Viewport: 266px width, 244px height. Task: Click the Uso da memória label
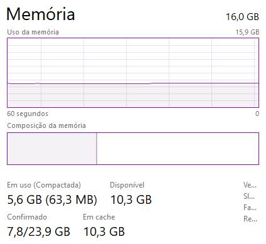coord(33,32)
